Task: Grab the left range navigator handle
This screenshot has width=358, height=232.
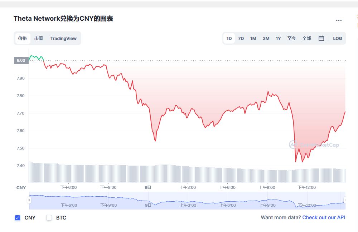Action: click(x=29, y=200)
